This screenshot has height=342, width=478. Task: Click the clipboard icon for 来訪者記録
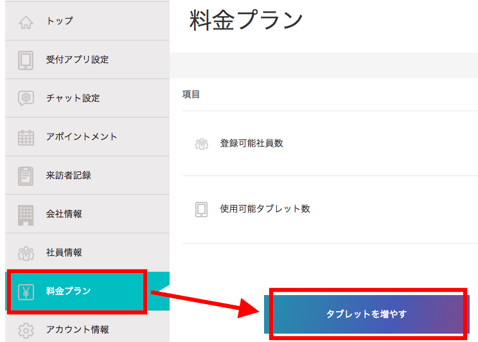26,175
